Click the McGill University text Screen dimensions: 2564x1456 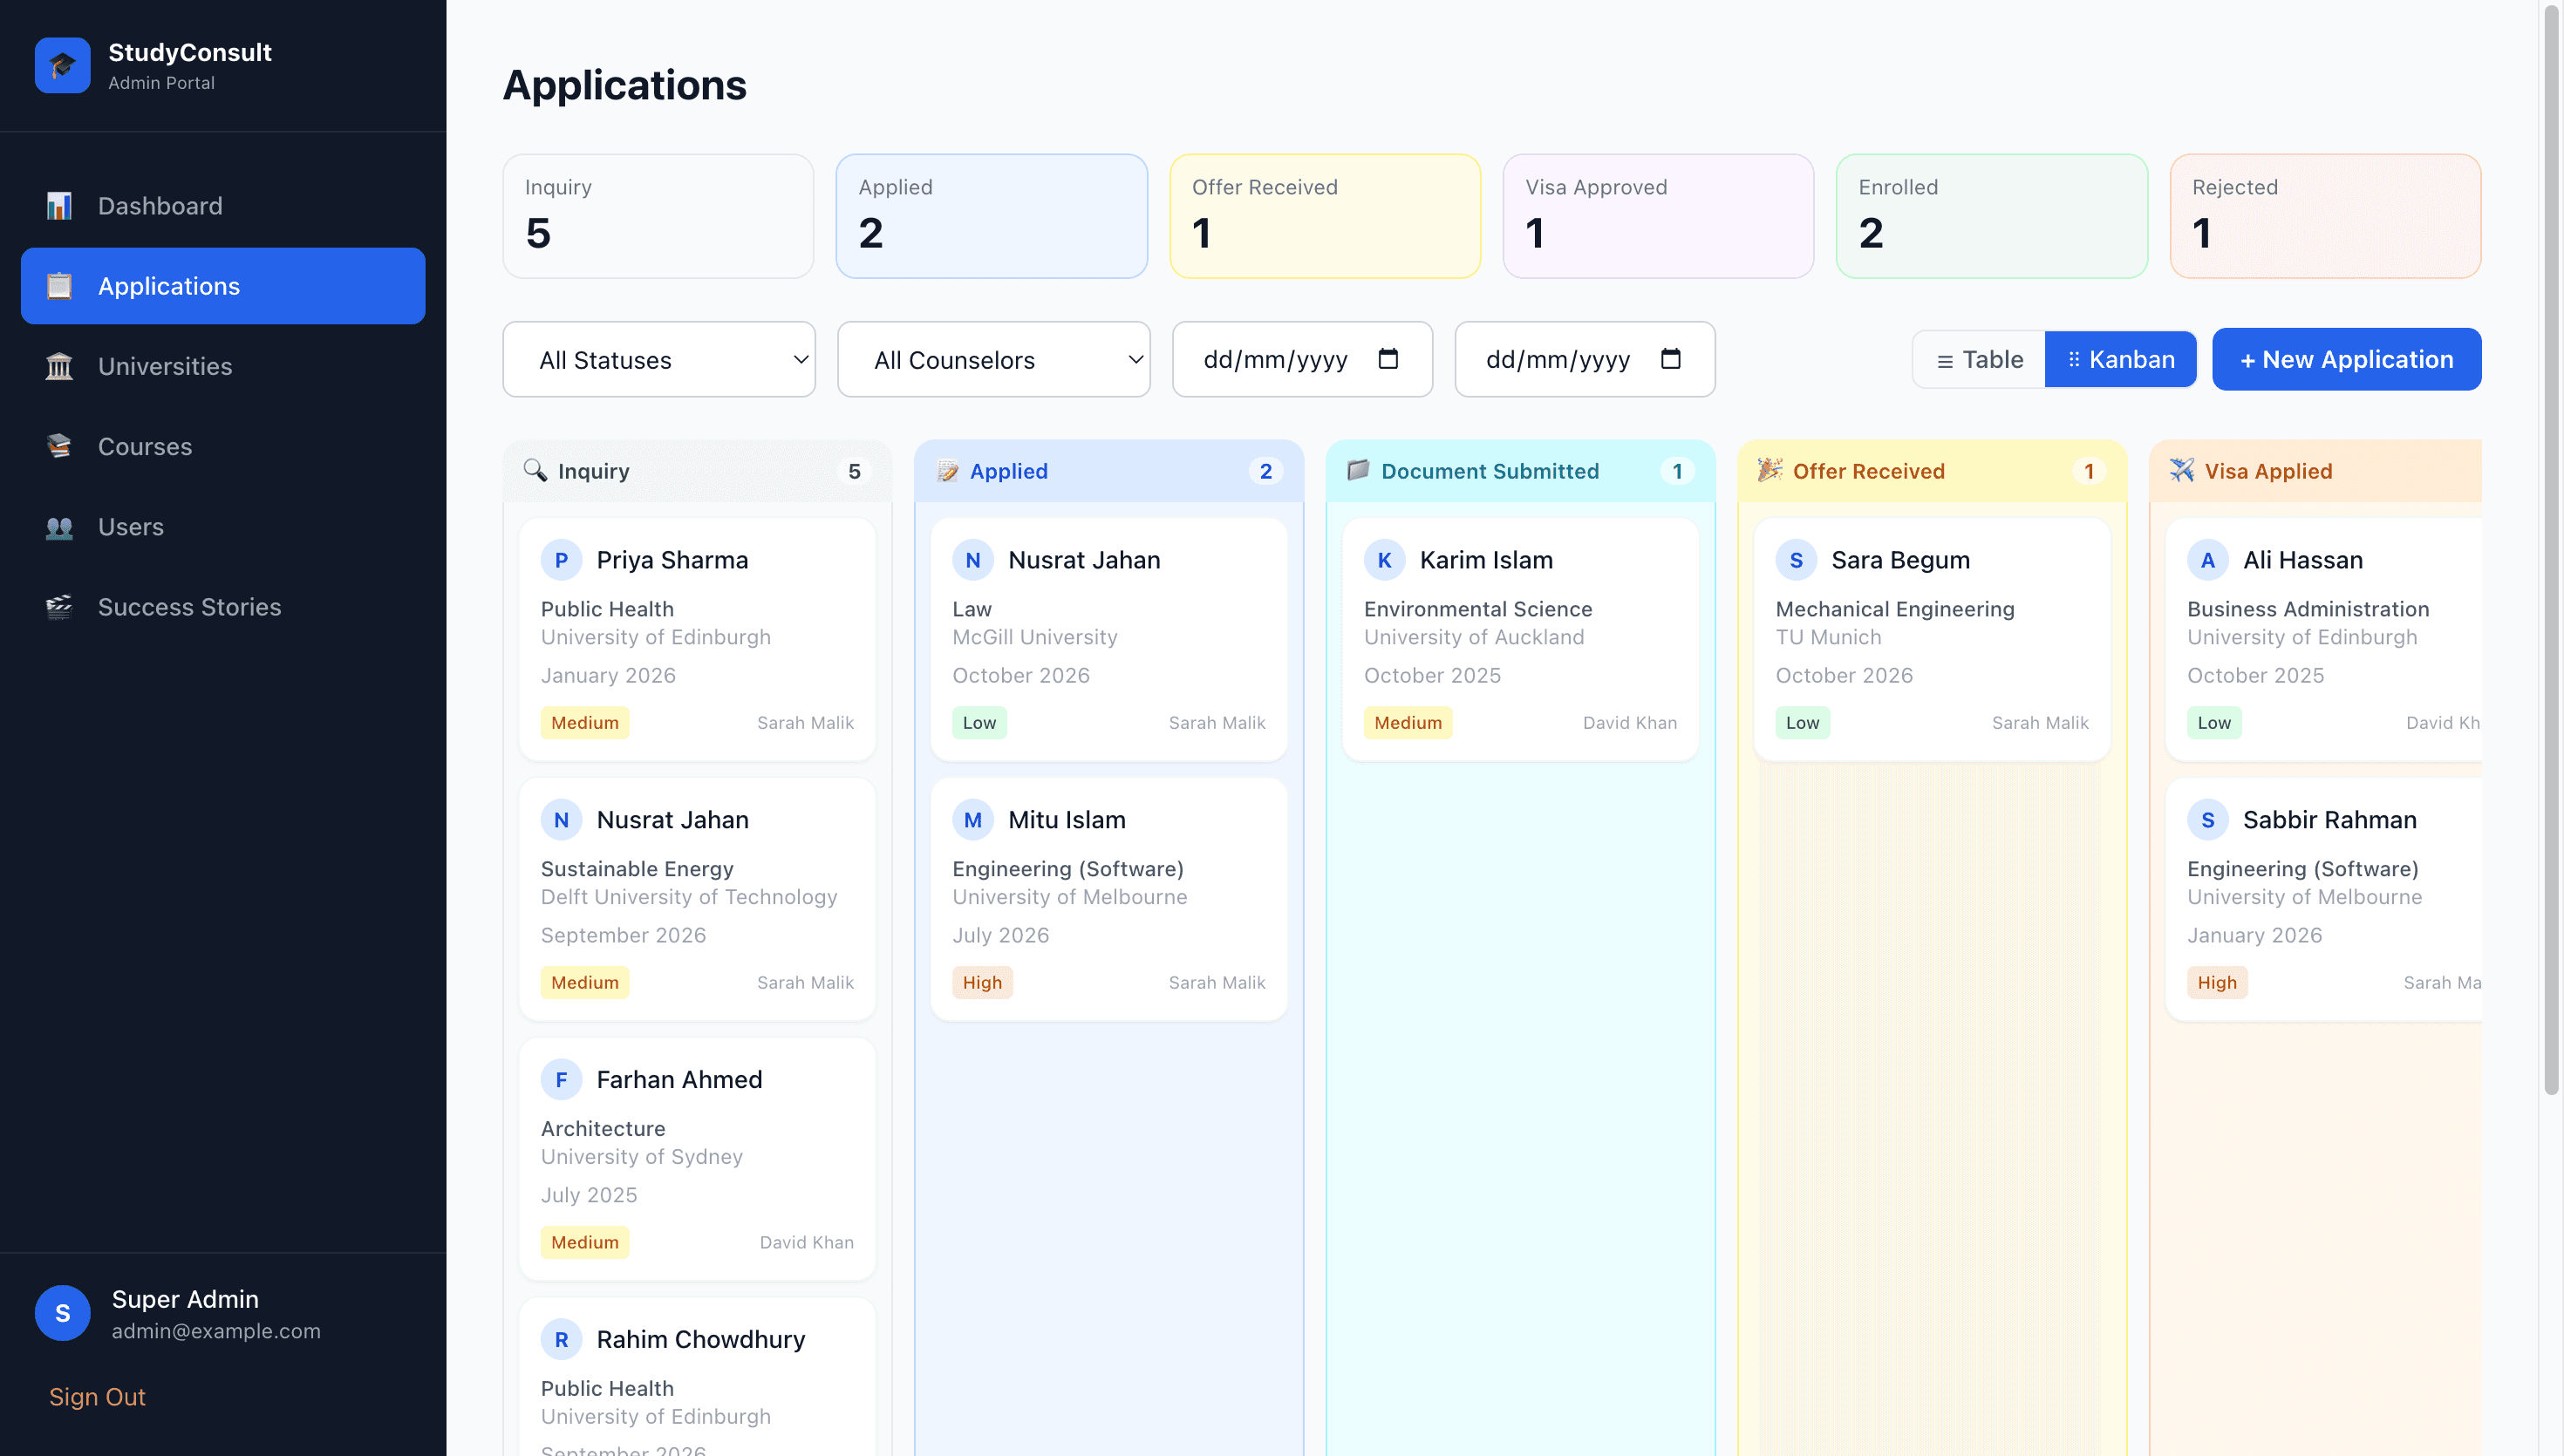[x=1035, y=637]
